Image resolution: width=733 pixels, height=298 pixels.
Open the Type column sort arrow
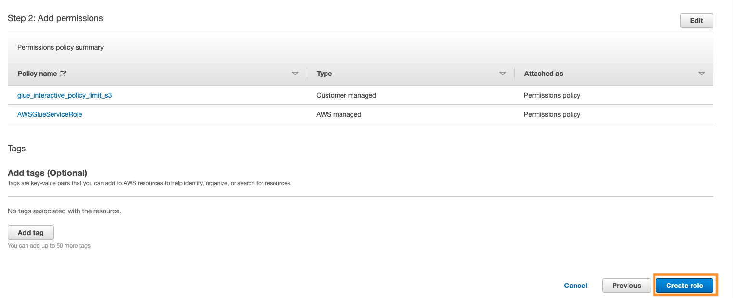tap(503, 74)
